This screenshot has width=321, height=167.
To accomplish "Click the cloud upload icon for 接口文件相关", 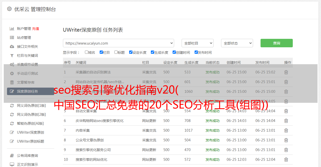I will click(x=12, y=47).
